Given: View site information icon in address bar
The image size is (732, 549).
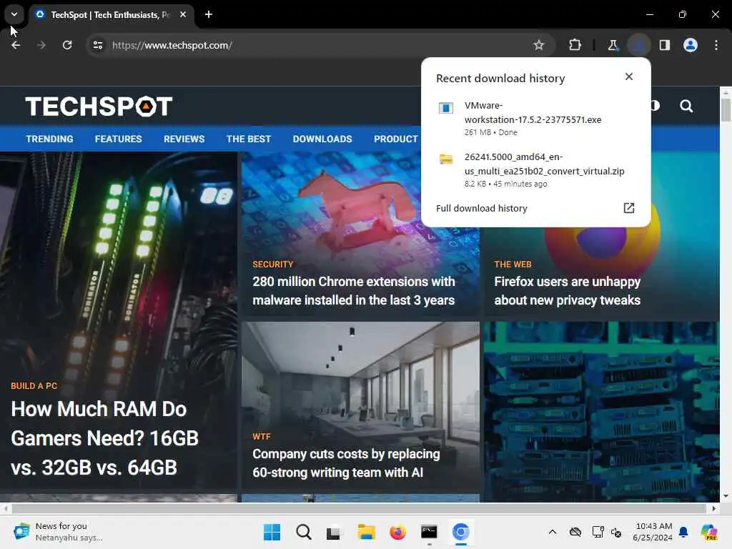Looking at the screenshot, I should (98, 45).
